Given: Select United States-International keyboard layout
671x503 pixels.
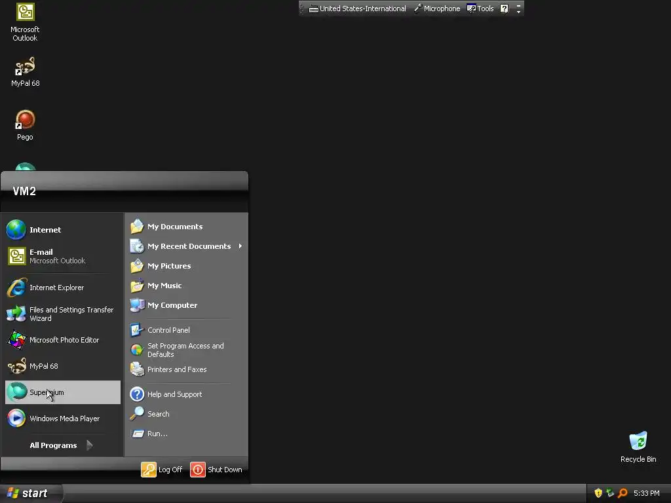Looking at the screenshot, I should click(357, 9).
